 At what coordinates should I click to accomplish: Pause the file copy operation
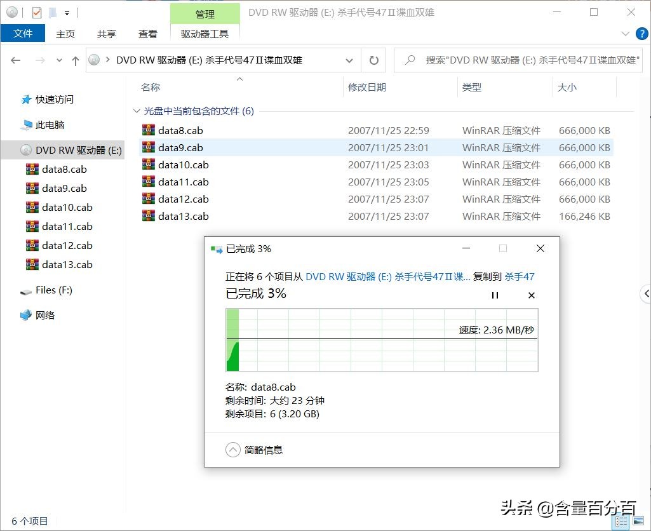click(495, 295)
